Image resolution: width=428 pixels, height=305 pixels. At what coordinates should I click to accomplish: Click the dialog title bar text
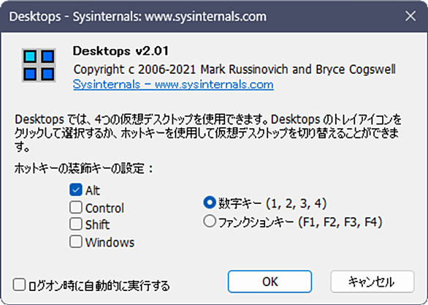click(x=138, y=16)
